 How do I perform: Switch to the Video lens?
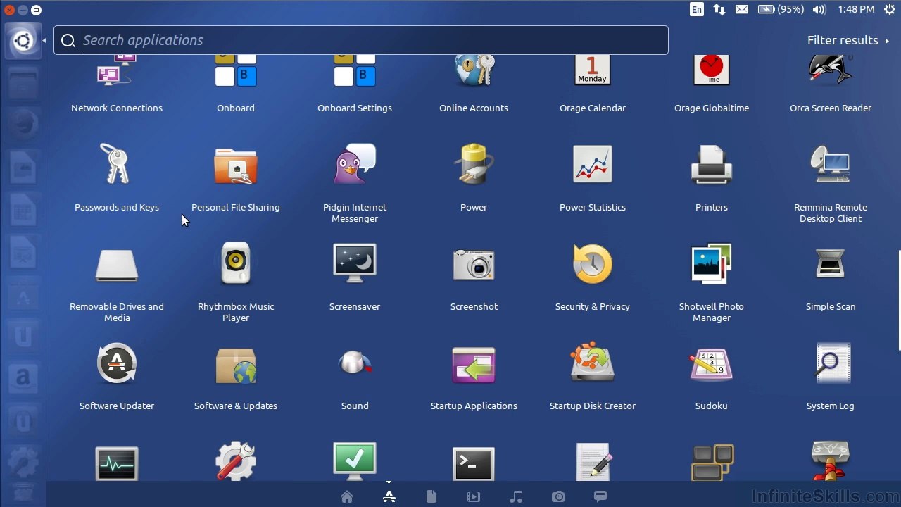(474, 496)
